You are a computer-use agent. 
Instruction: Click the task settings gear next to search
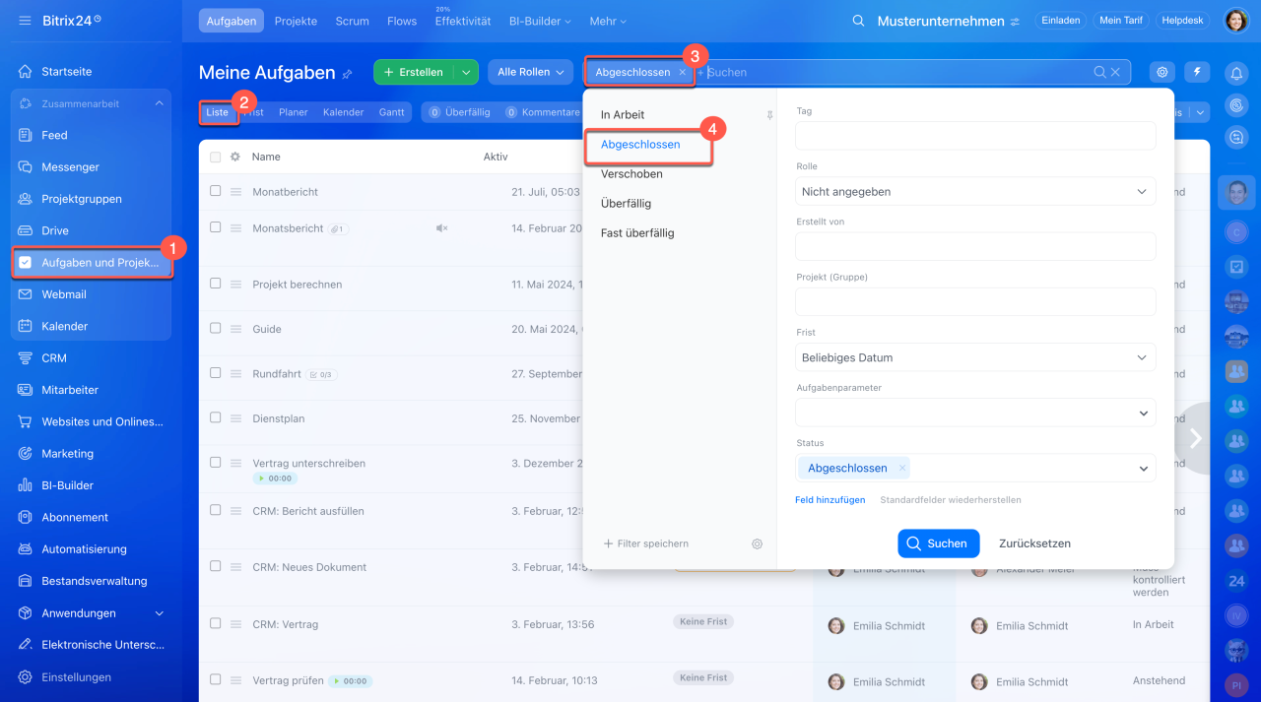(x=1163, y=72)
